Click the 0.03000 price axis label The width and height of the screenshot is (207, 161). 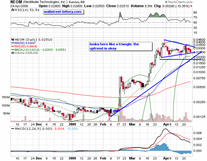[199, 48]
